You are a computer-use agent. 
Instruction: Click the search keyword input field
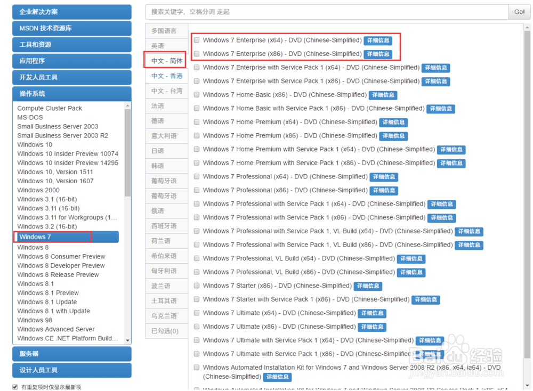point(327,12)
